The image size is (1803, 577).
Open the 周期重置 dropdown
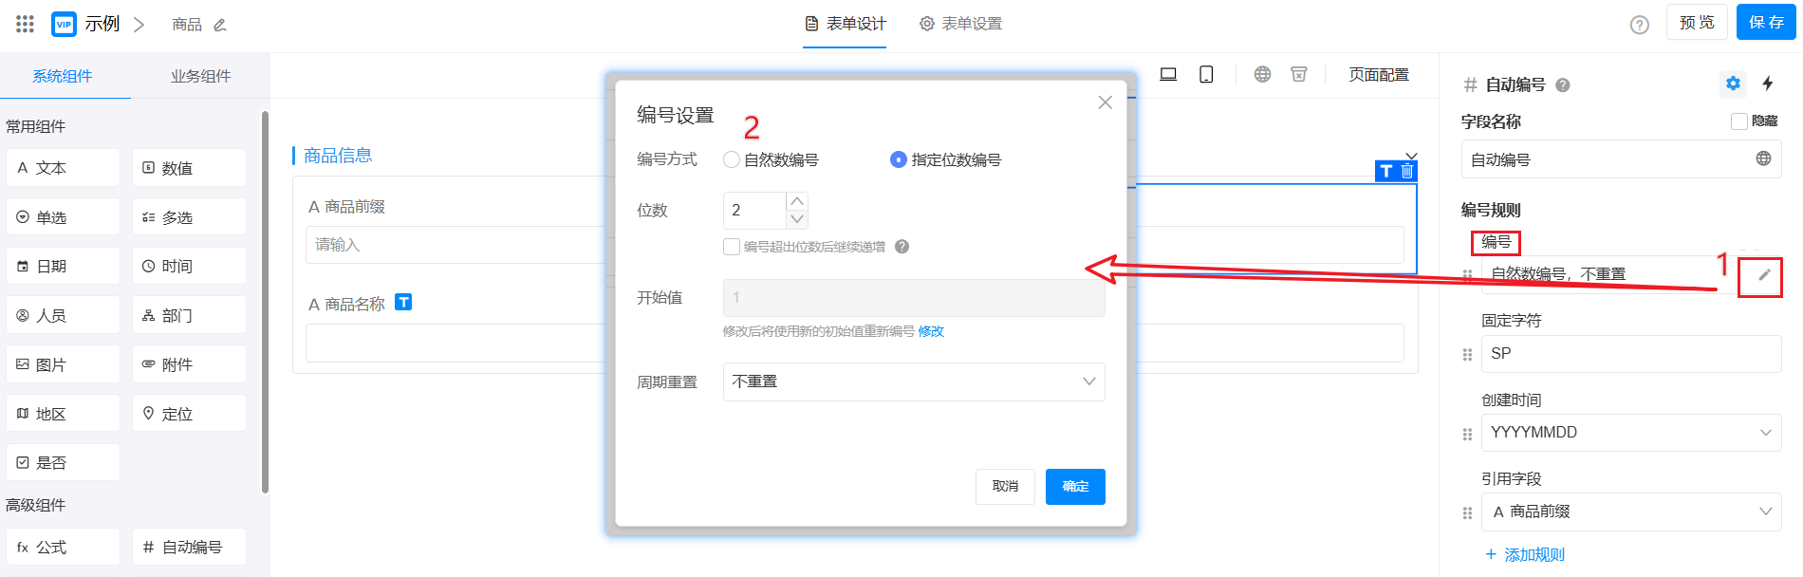point(914,382)
